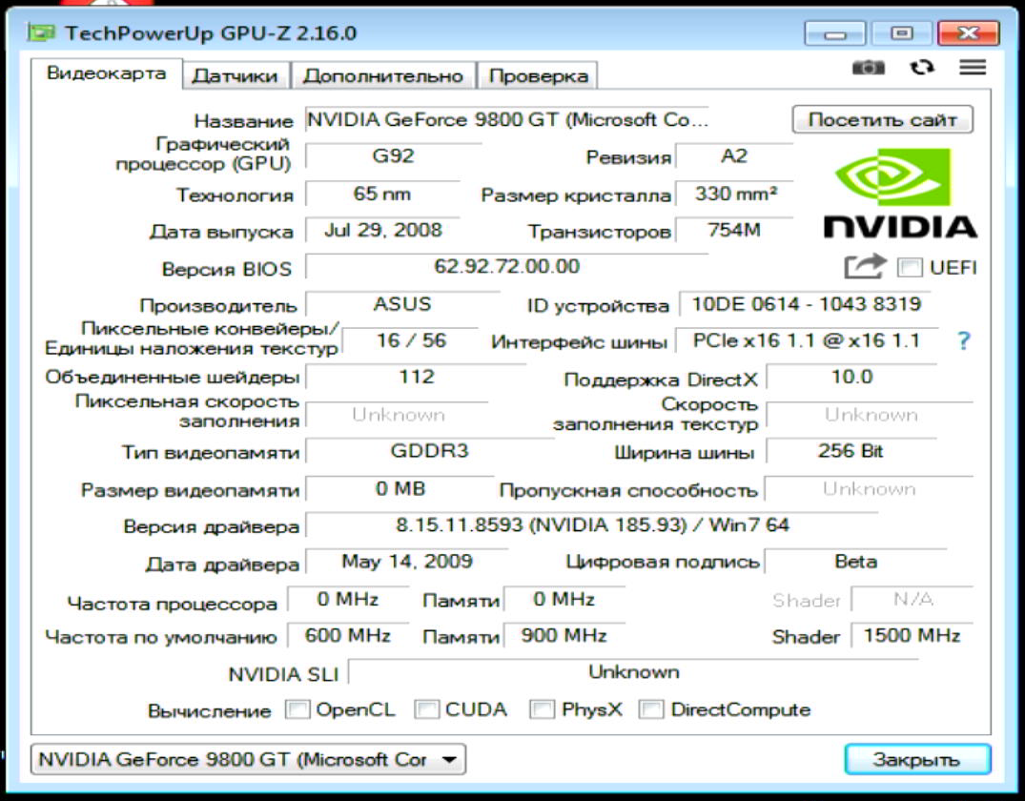This screenshot has width=1025, height=801.
Task: Open the hamburger menu icon
Action: (973, 67)
